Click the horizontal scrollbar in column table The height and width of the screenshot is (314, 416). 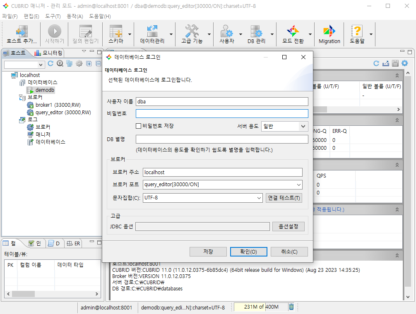(53, 294)
